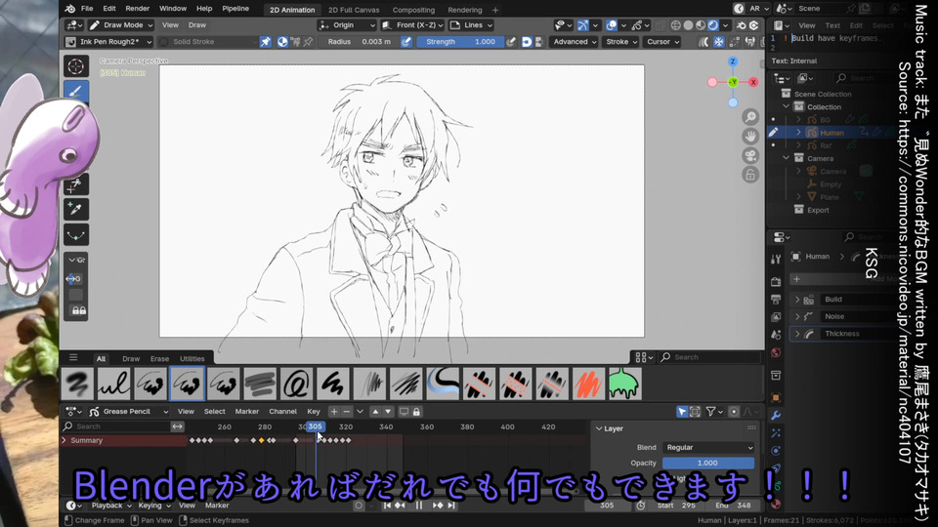
Task: Switch to the Rendering workspace tab
Action: pos(465,10)
